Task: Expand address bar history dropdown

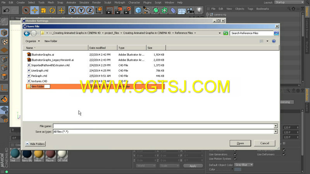Action: [220, 33]
